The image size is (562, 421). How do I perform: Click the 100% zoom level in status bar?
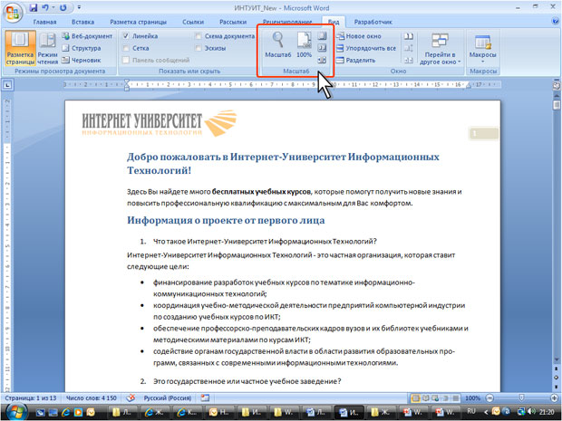(x=472, y=398)
